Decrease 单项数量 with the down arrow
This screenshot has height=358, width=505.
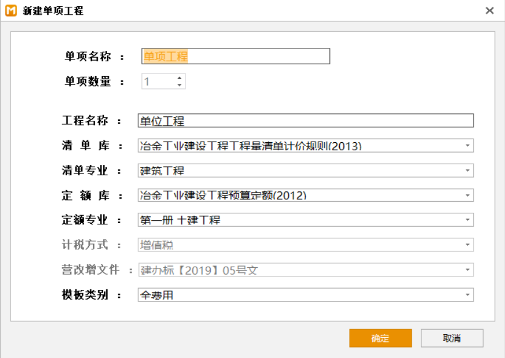[x=179, y=85]
